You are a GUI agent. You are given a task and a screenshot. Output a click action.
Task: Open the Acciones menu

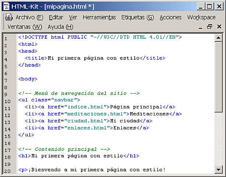[x=170, y=17]
